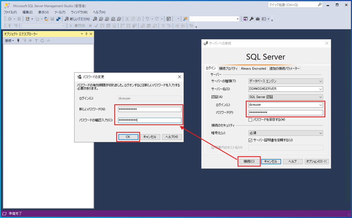Switch to 追加の接続パラメーター tab

(285, 68)
